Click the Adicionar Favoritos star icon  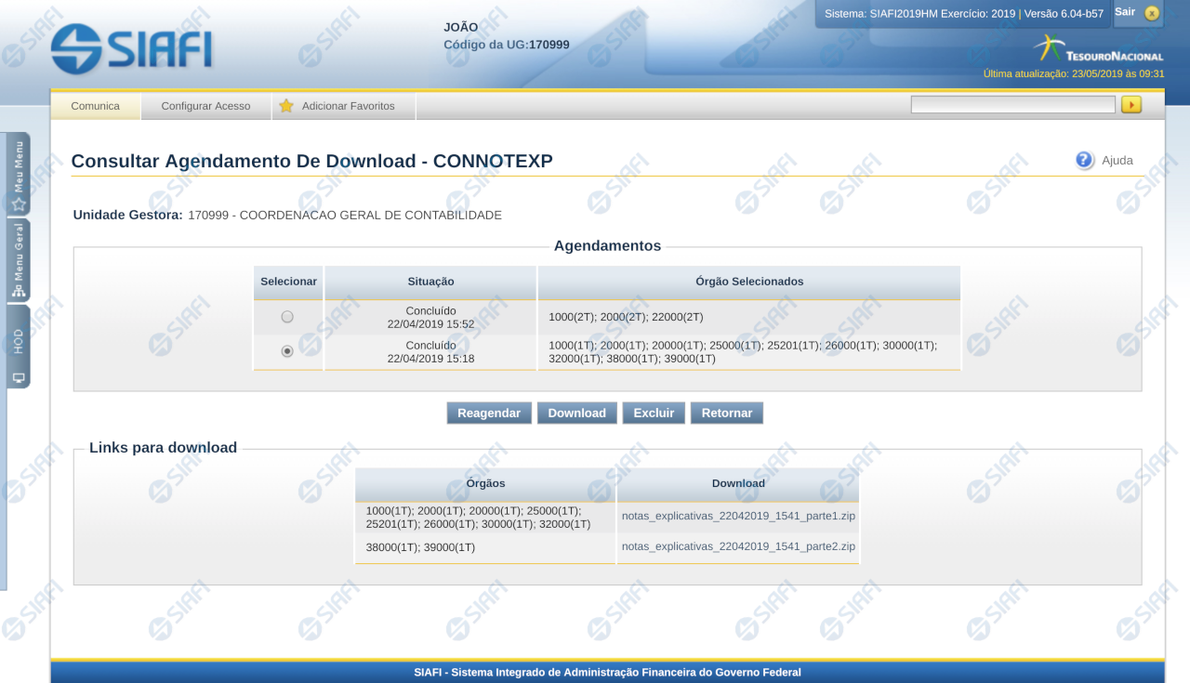[286, 106]
